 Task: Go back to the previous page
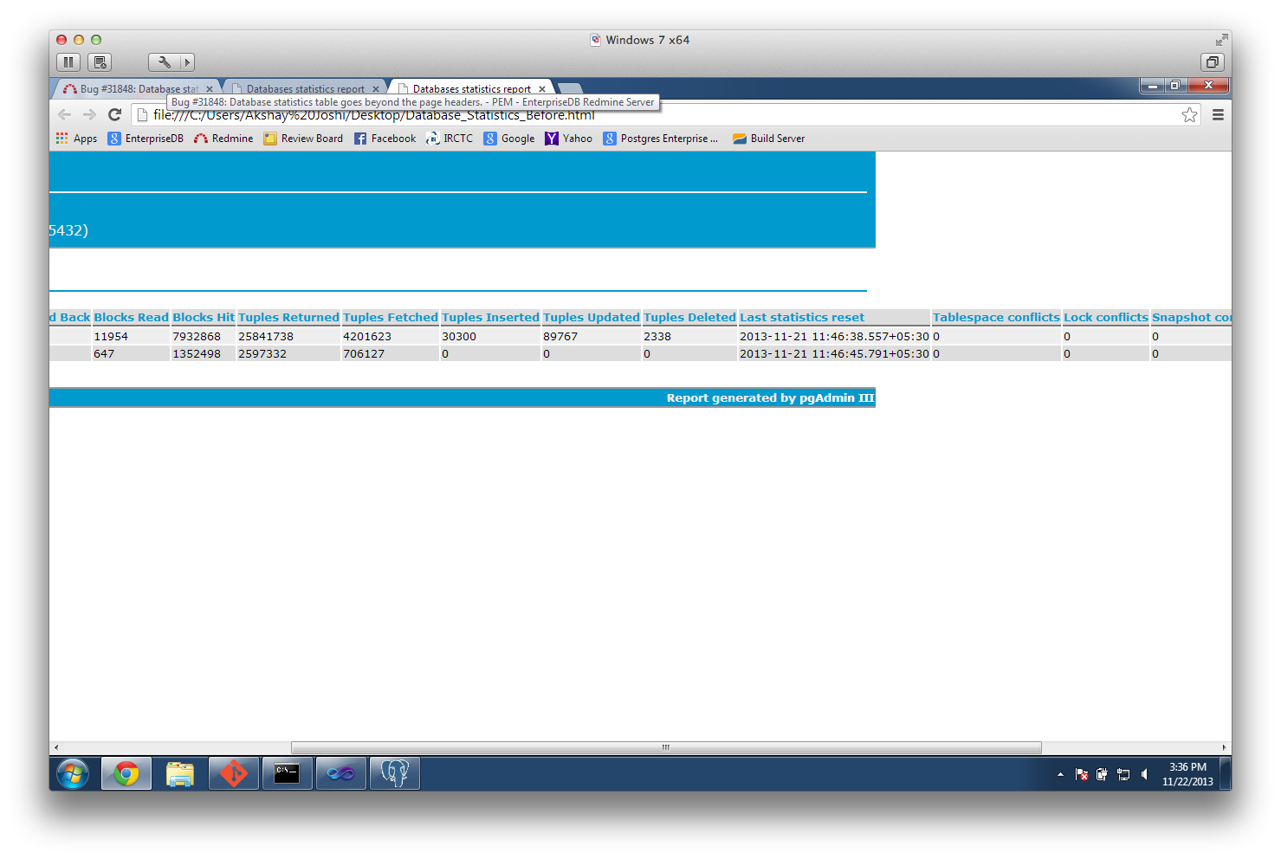[x=64, y=115]
